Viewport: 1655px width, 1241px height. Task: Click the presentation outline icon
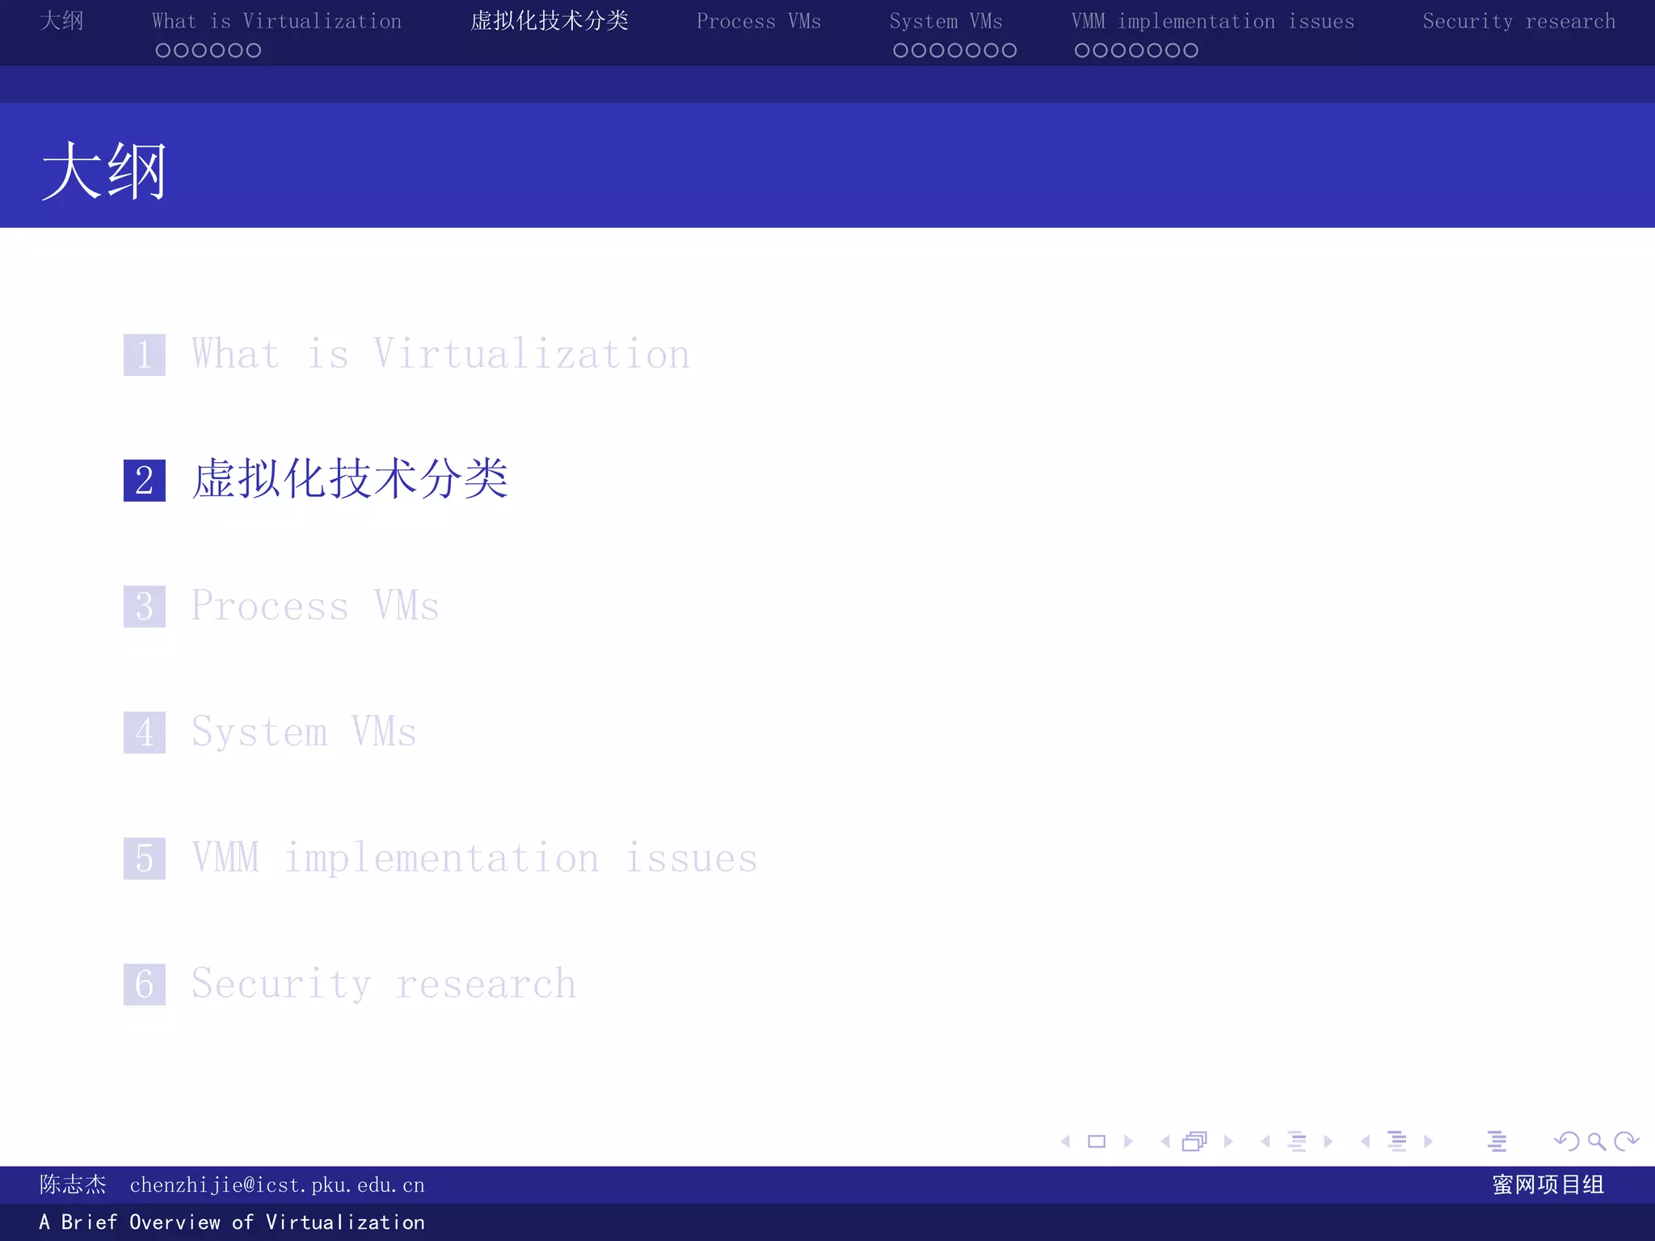point(1497,1142)
